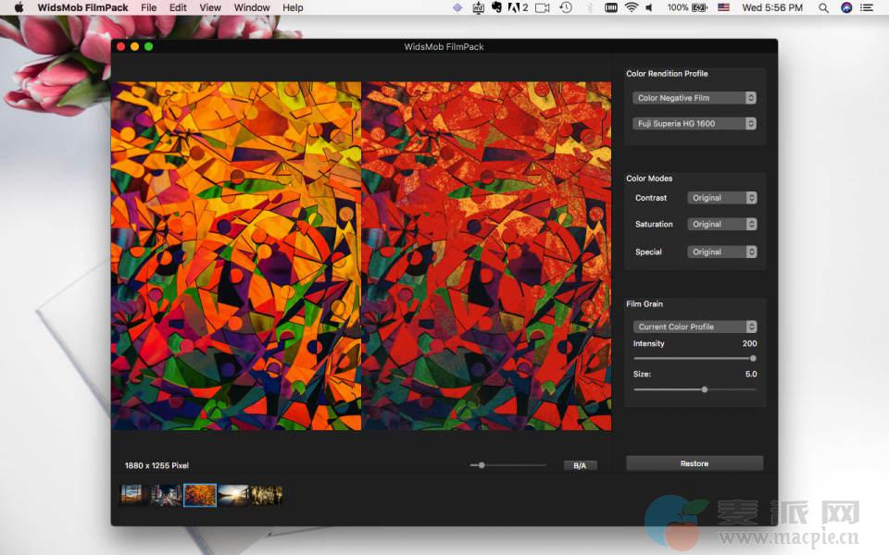Toggle the B/A before-after comparison
889x555 pixels.
(x=580, y=465)
